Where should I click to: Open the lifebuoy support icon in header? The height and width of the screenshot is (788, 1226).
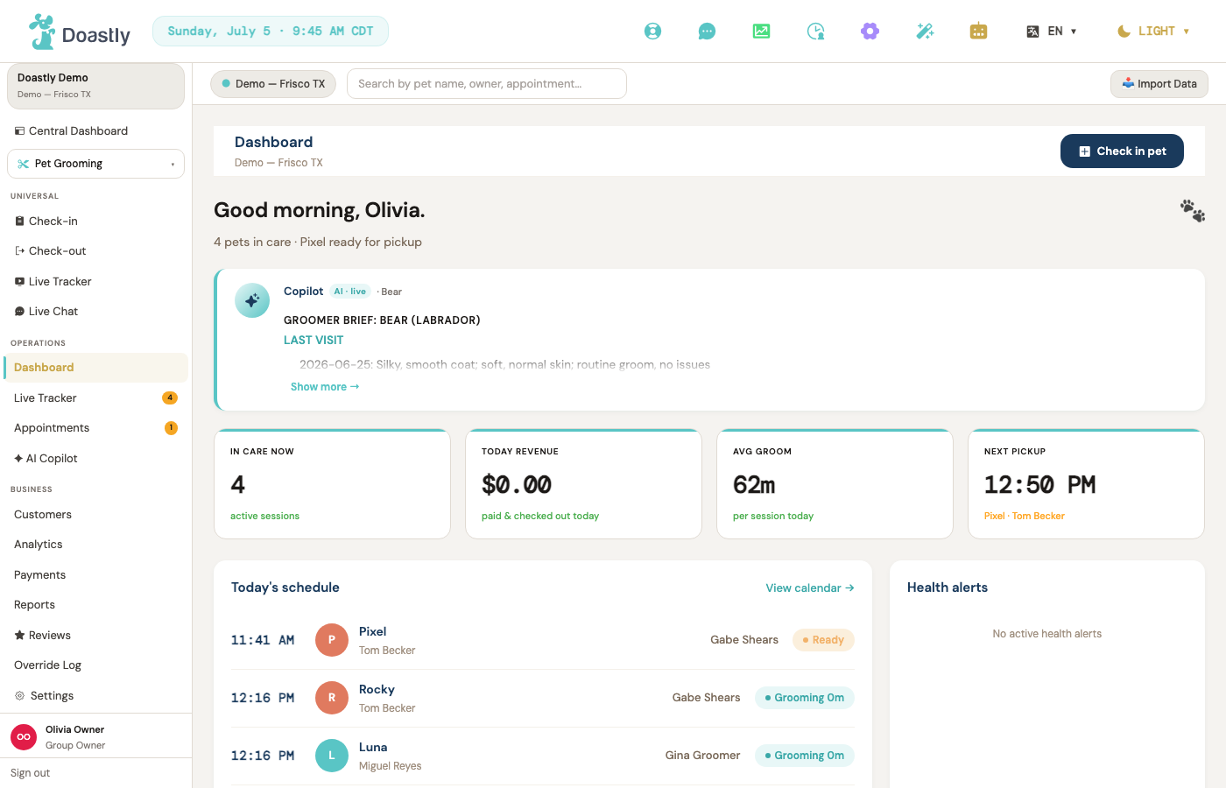652,32
